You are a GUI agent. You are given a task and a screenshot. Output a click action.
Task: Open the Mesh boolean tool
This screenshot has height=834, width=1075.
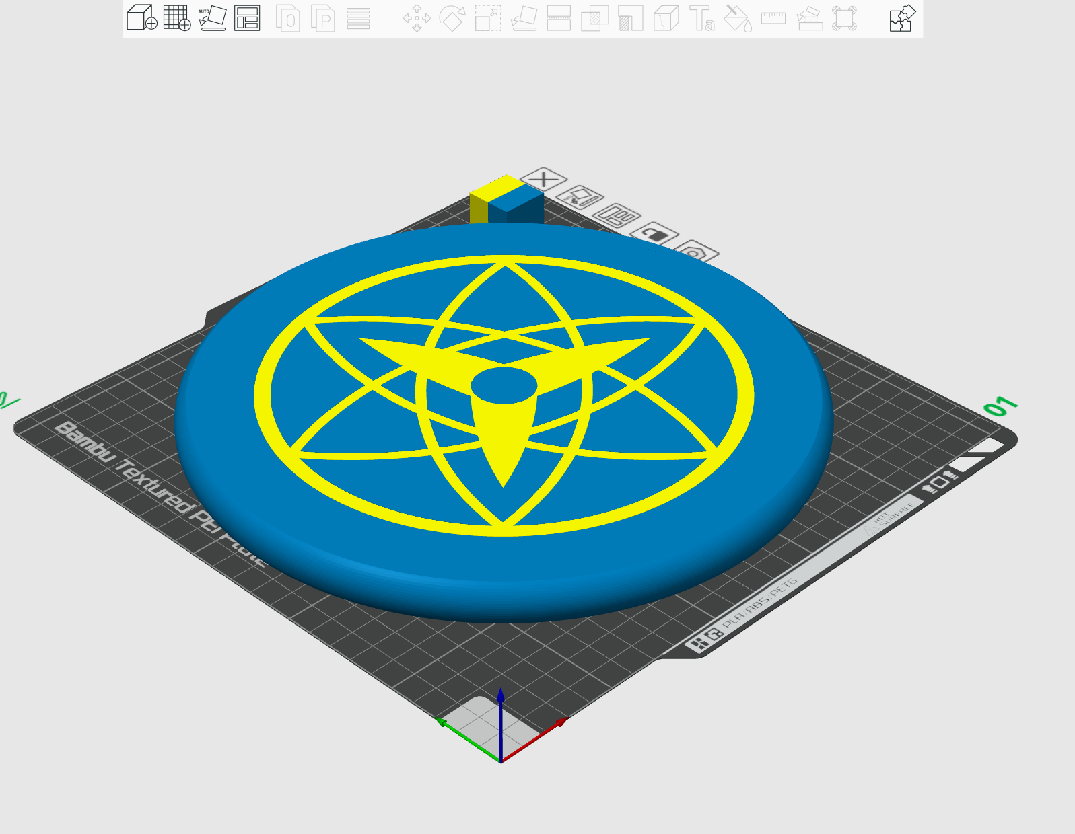(x=594, y=18)
